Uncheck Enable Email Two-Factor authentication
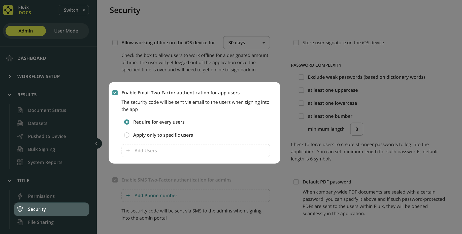462x234 pixels. pos(115,93)
